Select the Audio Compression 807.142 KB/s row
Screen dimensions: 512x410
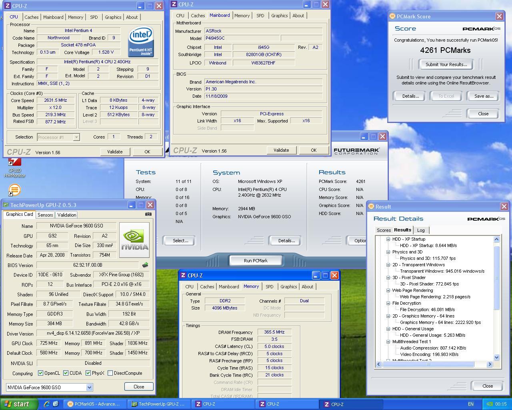[x=433, y=348]
